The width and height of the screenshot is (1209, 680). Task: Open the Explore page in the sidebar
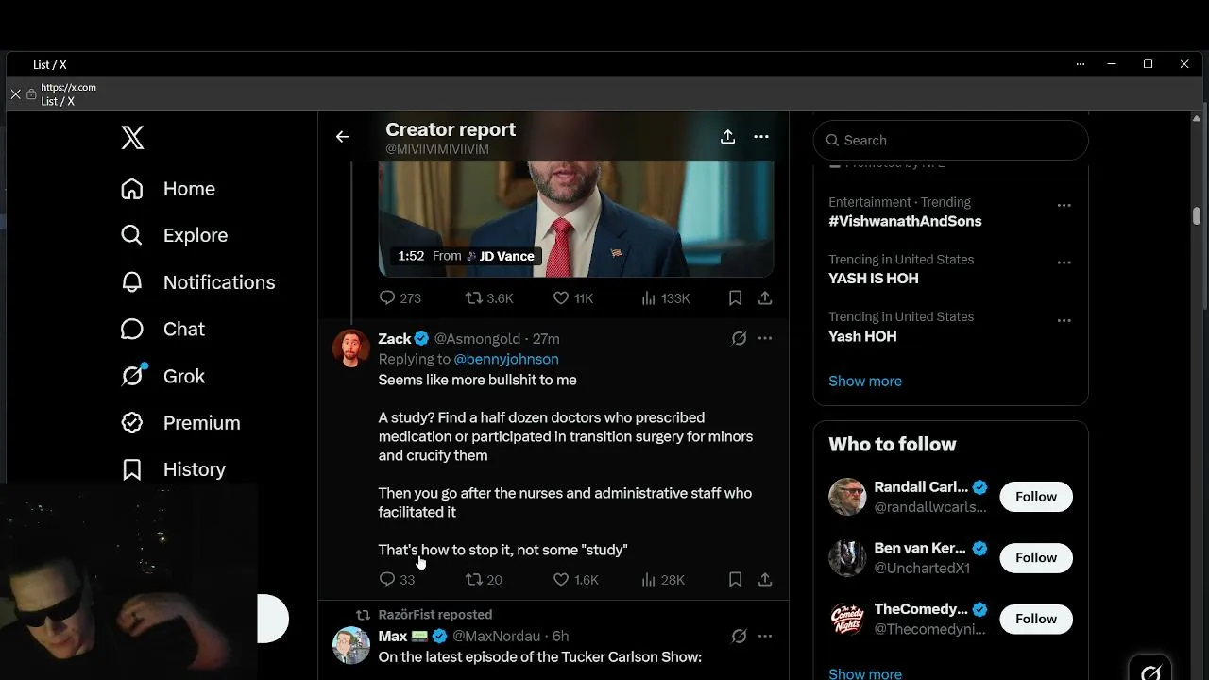point(174,235)
